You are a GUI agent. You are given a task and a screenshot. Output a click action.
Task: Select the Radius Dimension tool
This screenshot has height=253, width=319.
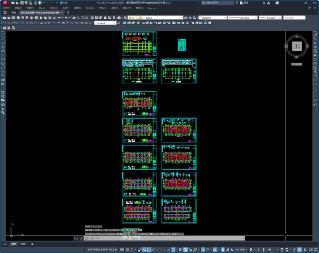22,23
